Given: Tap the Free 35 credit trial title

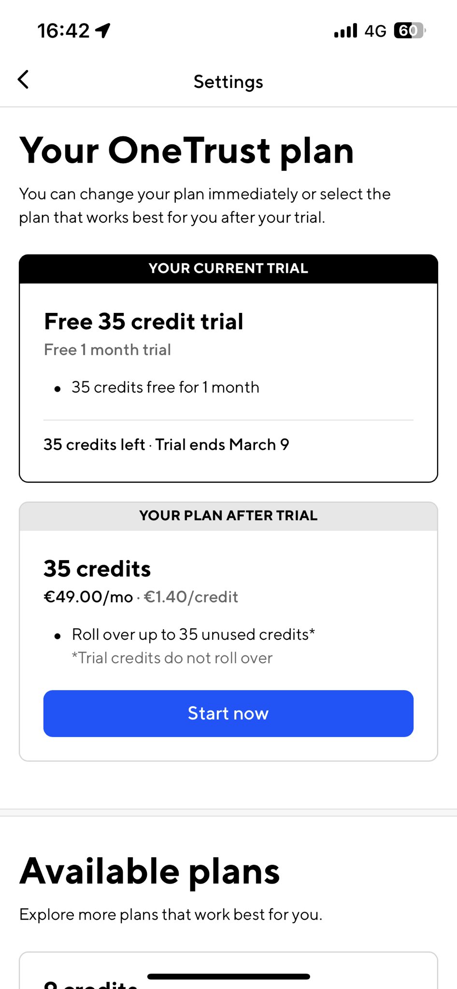Looking at the screenshot, I should pos(143,322).
